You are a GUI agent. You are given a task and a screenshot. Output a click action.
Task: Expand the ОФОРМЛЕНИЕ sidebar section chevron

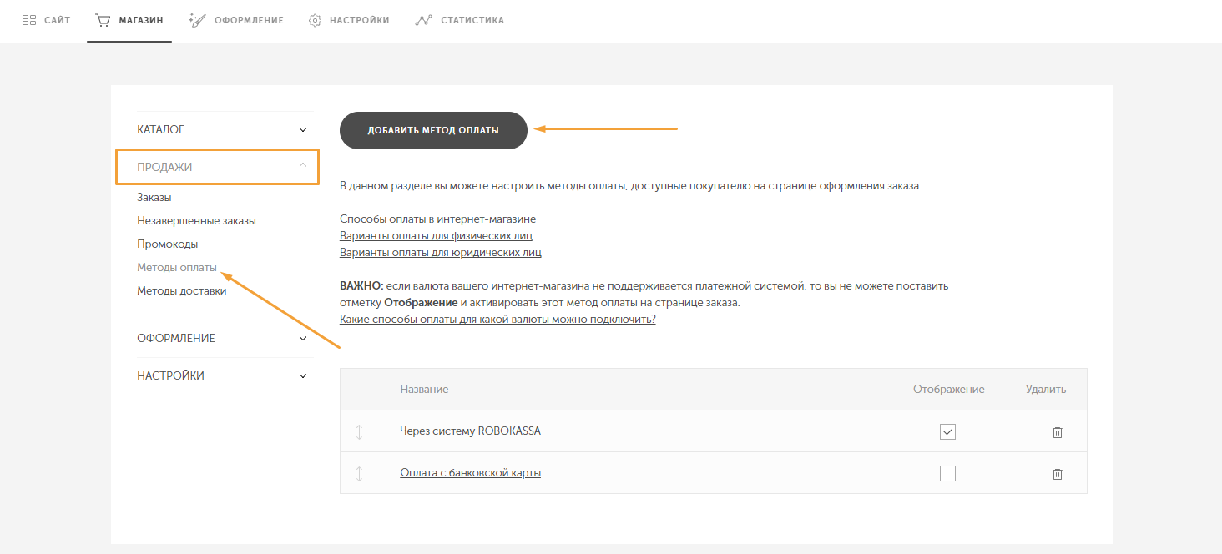coord(303,339)
